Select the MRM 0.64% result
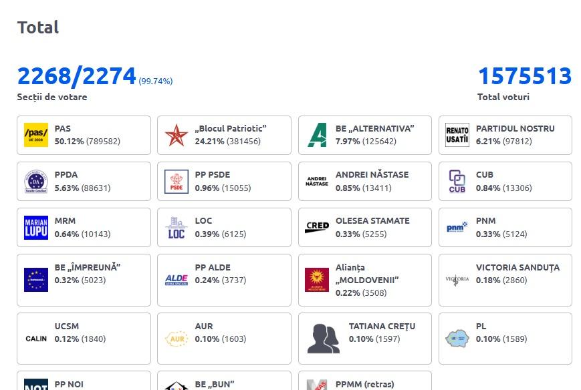This screenshot has width=581, height=390. (x=83, y=234)
